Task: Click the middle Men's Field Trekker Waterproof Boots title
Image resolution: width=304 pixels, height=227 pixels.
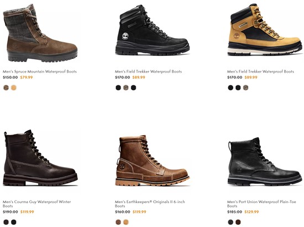Action: (148, 71)
